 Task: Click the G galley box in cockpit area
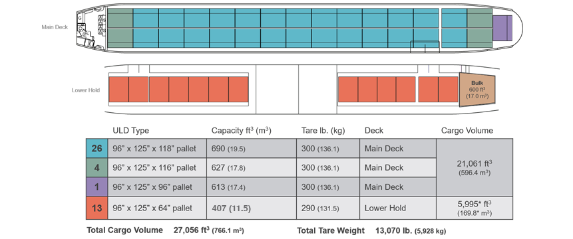coord(80,18)
